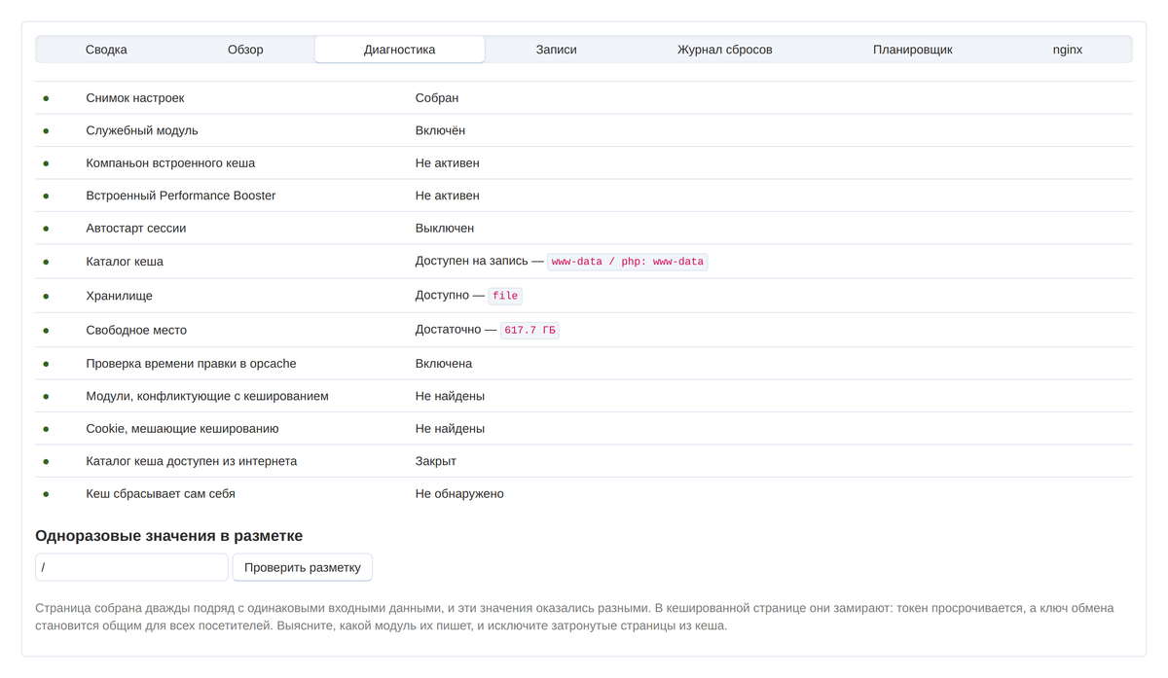Viewport: 1168px width, 678px height.
Task: Go to the Записи tab
Action: [x=557, y=50]
